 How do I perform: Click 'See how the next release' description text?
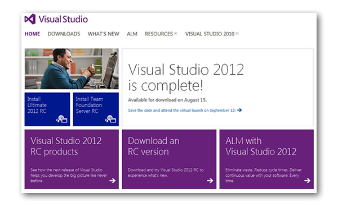69,175
